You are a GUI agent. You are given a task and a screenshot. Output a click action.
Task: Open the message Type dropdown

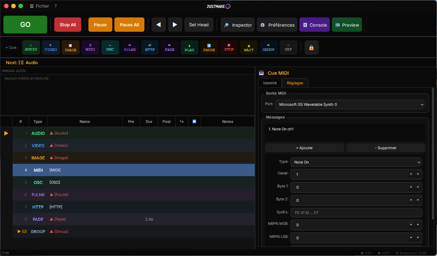(x=356, y=162)
